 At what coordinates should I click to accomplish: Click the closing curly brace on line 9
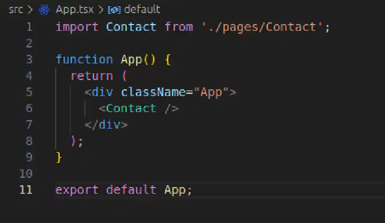tap(59, 157)
